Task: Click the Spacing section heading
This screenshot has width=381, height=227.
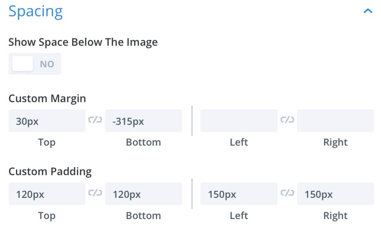Action: 36,11
